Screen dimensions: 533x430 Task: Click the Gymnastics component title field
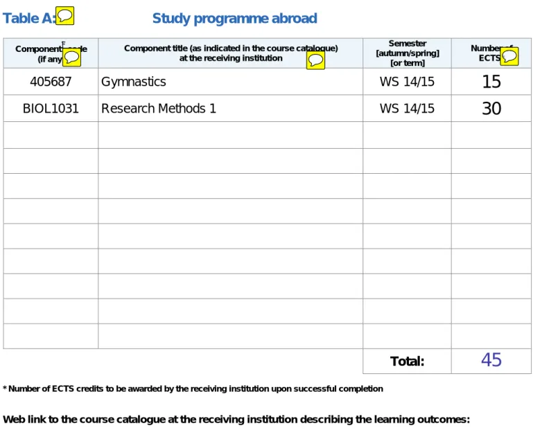click(231, 82)
